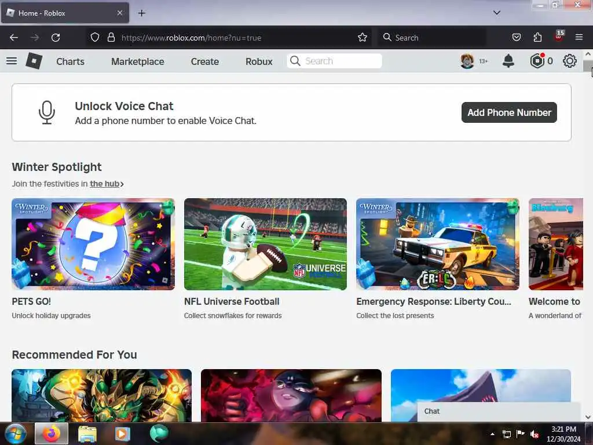Click the magnifier icon in Roblox search

[295, 61]
